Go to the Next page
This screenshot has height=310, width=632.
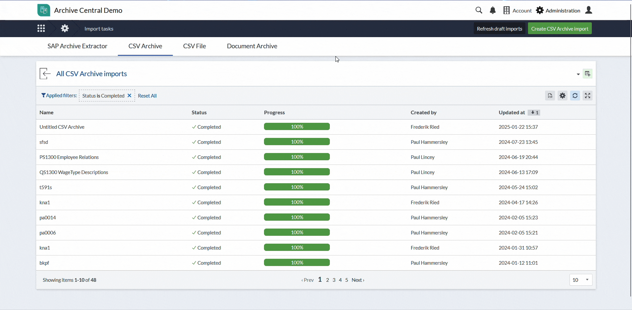click(x=358, y=280)
